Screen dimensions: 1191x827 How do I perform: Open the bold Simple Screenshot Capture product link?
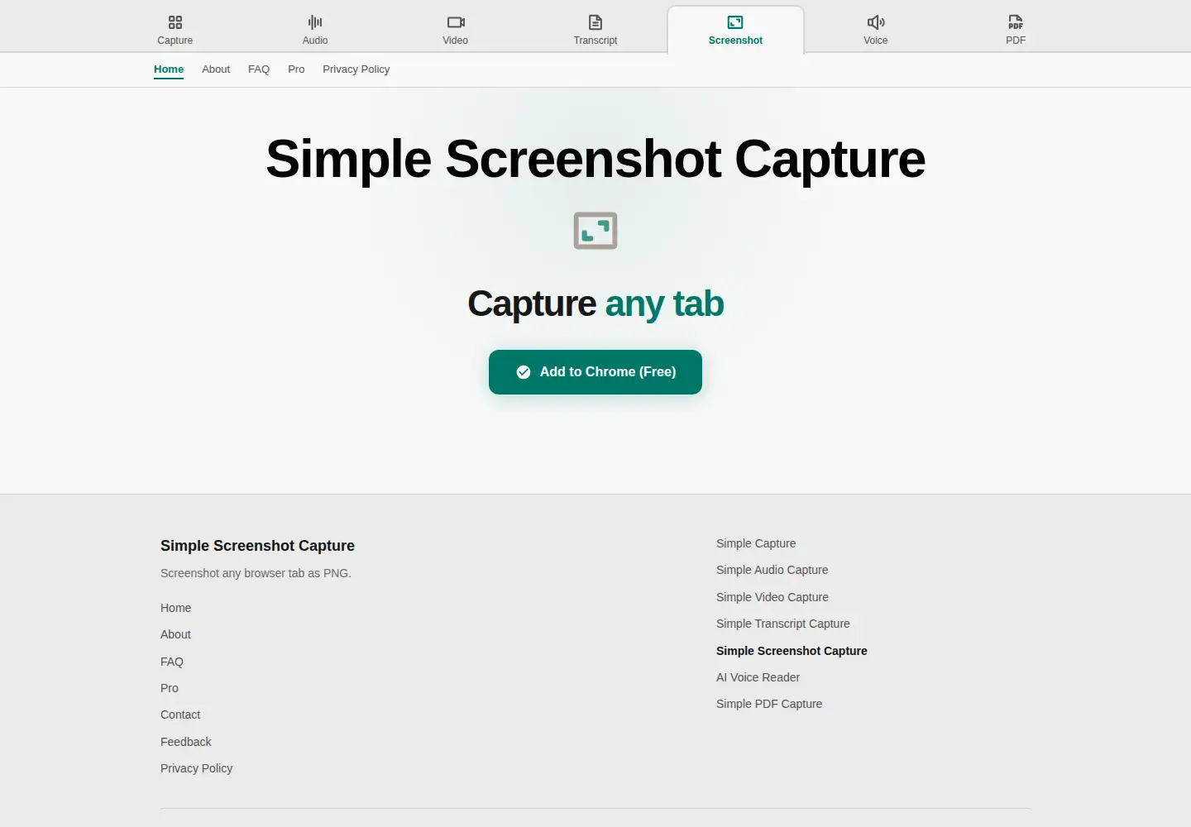pos(792,651)
